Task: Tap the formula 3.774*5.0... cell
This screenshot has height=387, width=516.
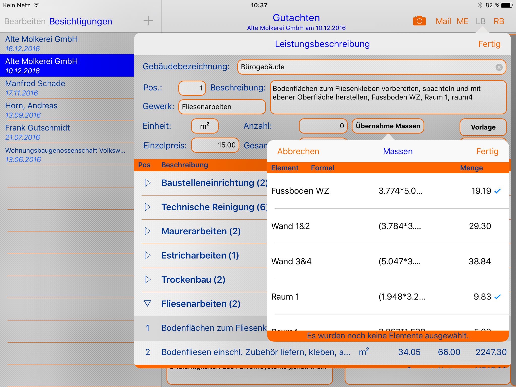Action: (401, 191)
